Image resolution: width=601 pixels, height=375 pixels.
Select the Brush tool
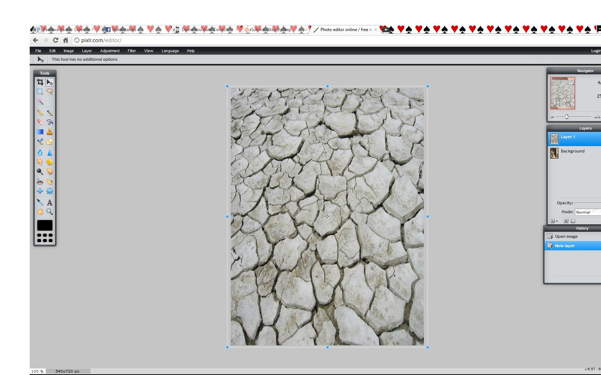50,112
